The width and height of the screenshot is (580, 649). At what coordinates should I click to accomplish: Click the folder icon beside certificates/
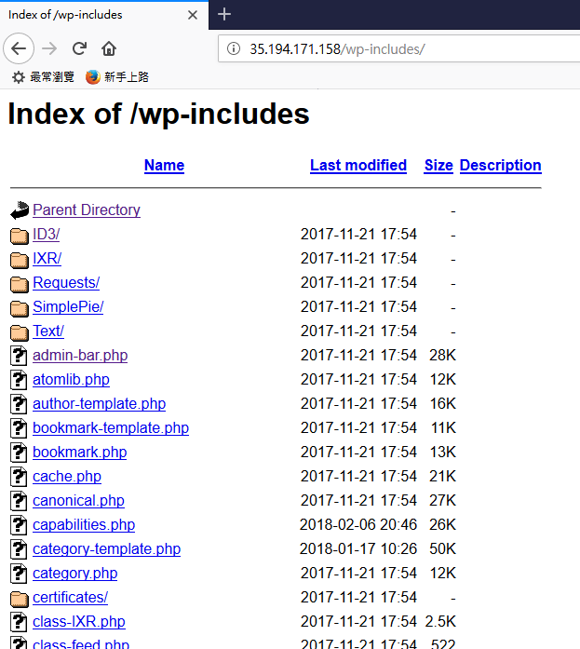pyautogui.click(x=20, y=599)
